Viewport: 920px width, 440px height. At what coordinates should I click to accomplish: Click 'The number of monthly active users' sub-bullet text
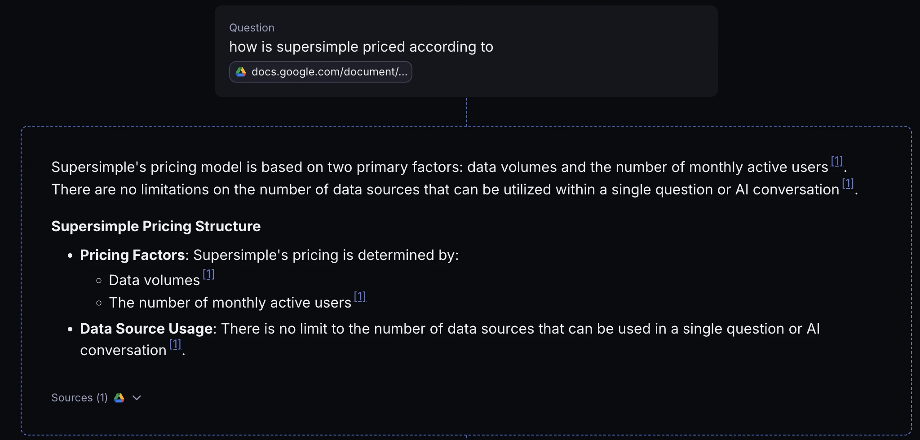click(x=230, y=303)
